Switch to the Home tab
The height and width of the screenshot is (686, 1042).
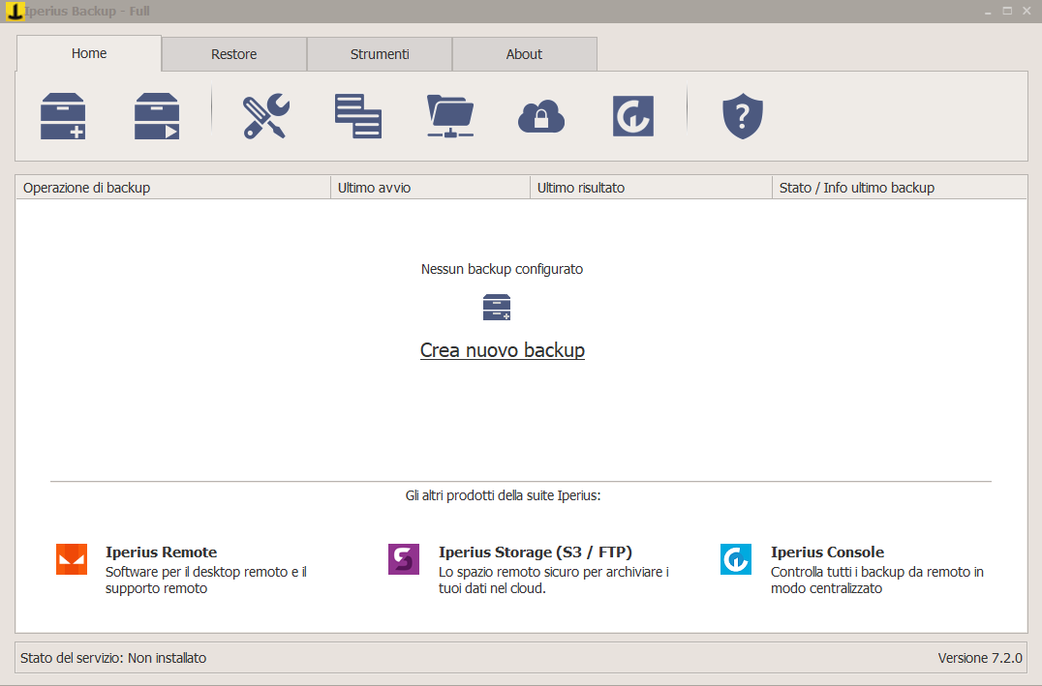coord(89,53)
